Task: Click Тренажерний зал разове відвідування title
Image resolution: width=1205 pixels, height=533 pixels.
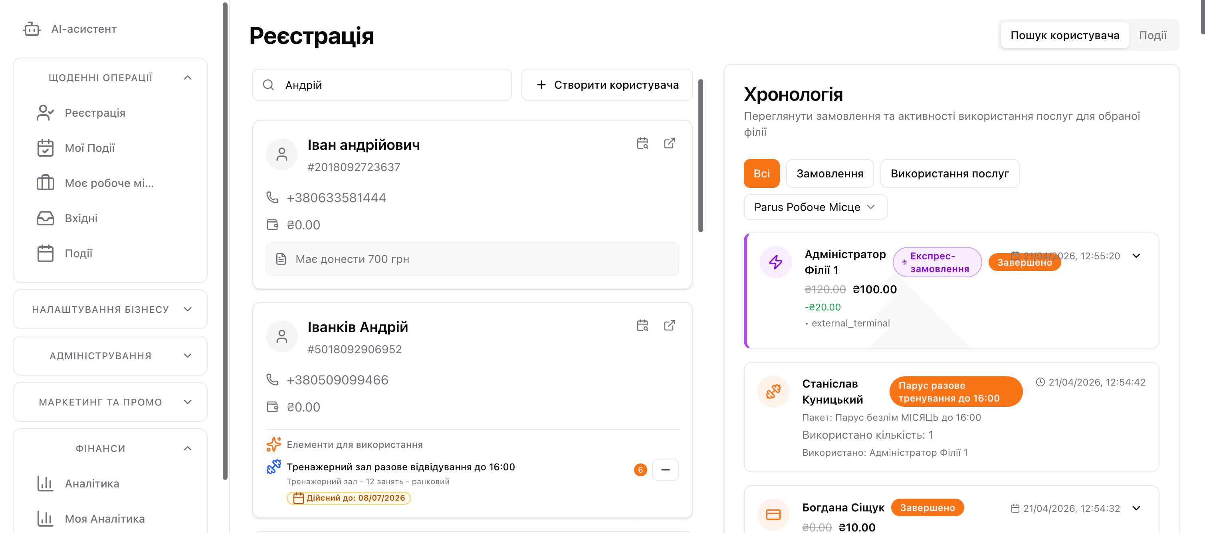Action: coord(400,467)
